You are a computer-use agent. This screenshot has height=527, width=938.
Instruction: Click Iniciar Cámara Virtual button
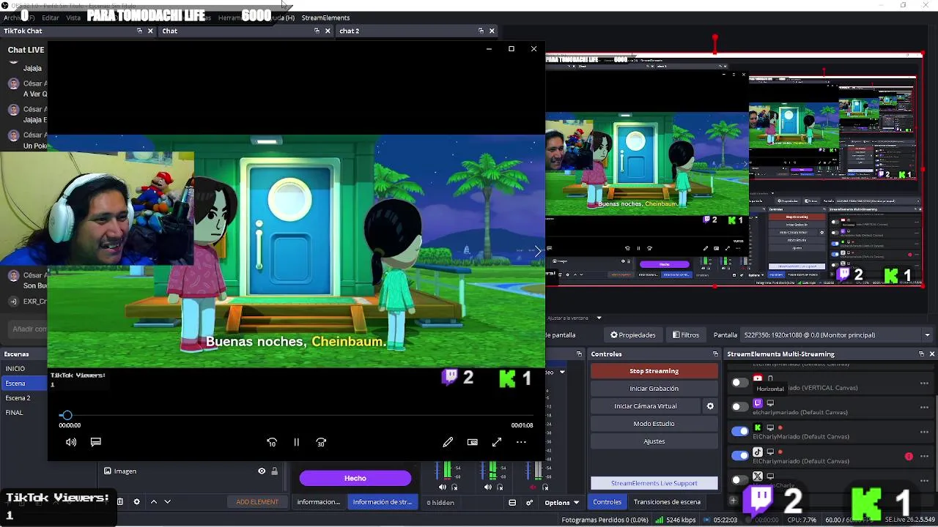(646, 406)
